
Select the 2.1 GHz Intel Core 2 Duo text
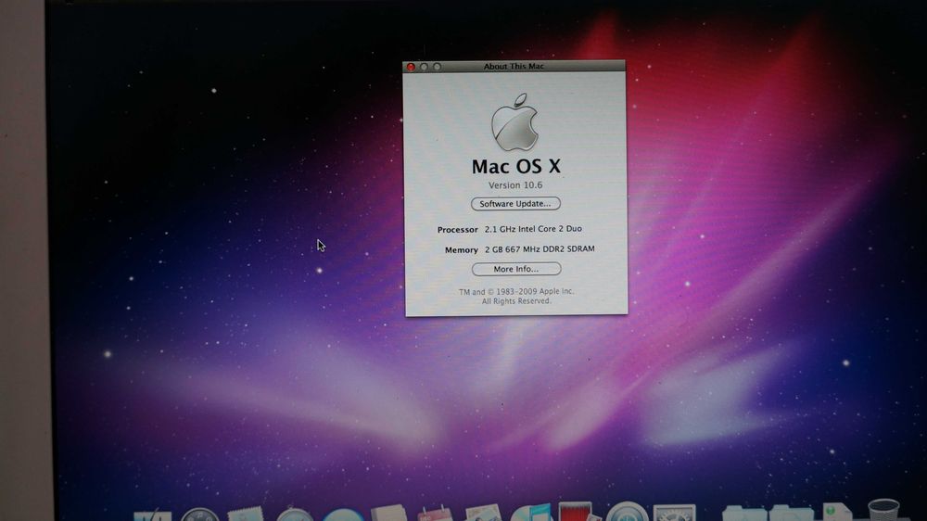533,229
